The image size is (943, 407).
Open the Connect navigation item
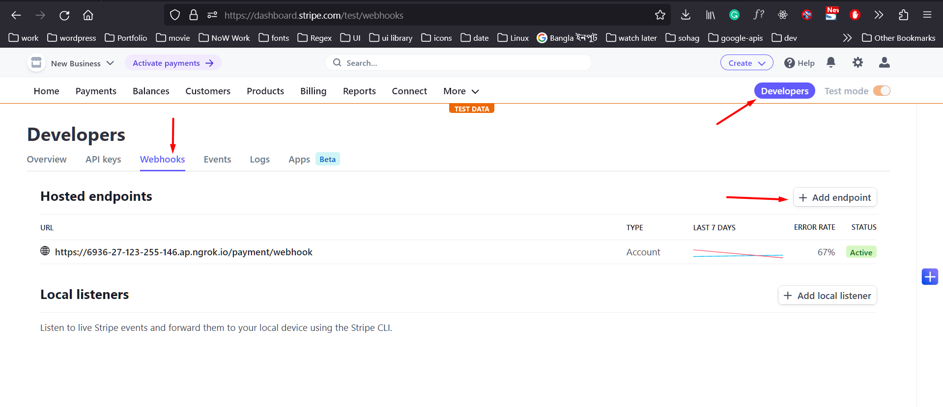pyautogui.click(x=409, y=91)
